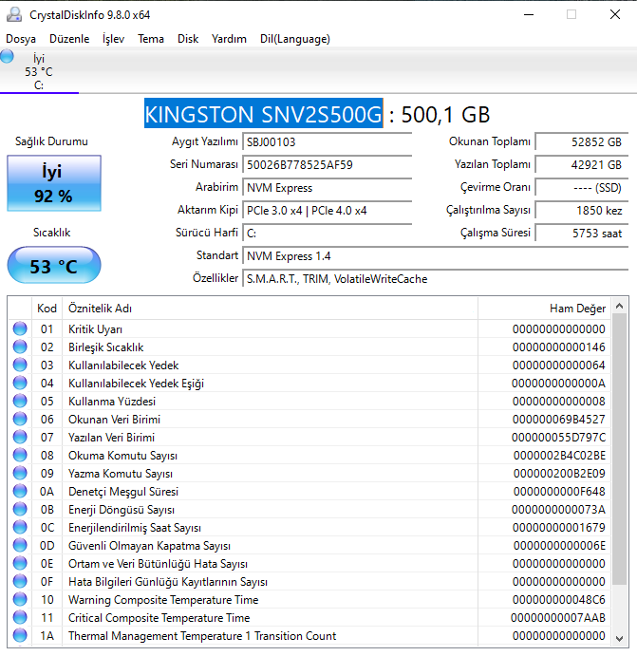Click the status orb for Yazılan Veri Birimi
Image resolution: width=637 pixels, height=656 pixels.
[20, 438]
